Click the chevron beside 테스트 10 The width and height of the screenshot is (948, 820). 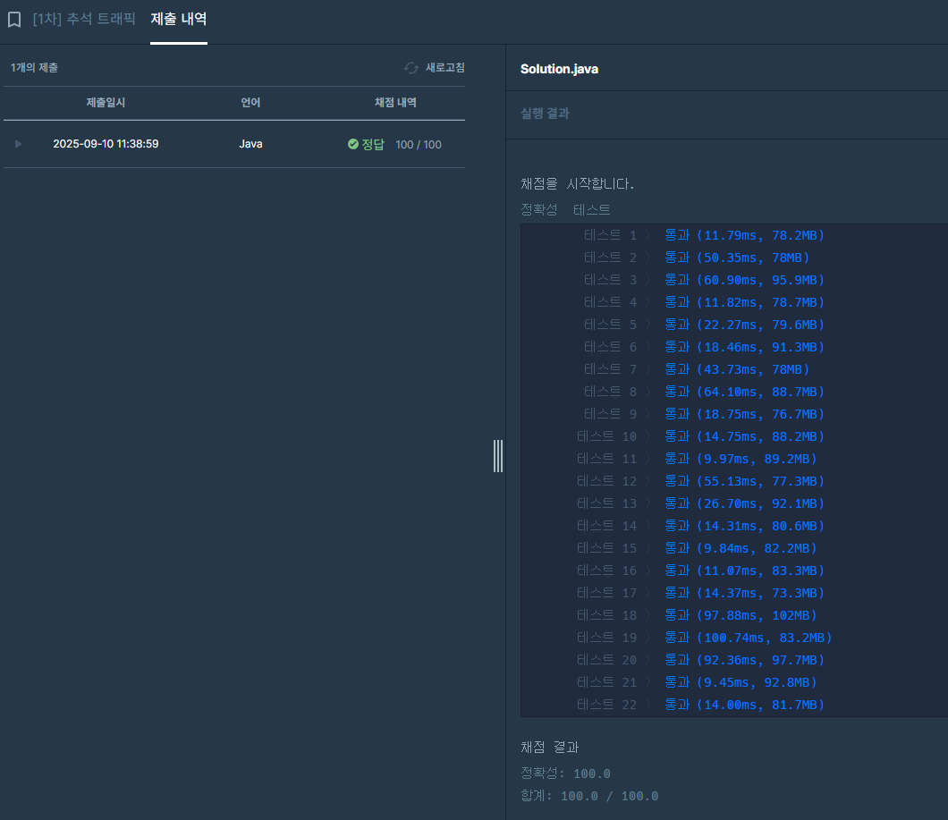650,436
